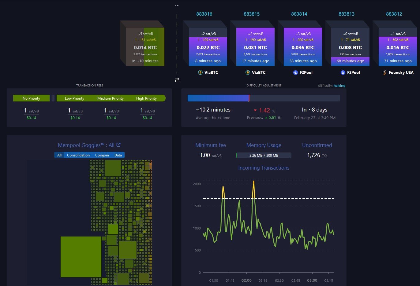
Task: Click the swap arrows icon below the dashed divider
Action: [177, 80]
